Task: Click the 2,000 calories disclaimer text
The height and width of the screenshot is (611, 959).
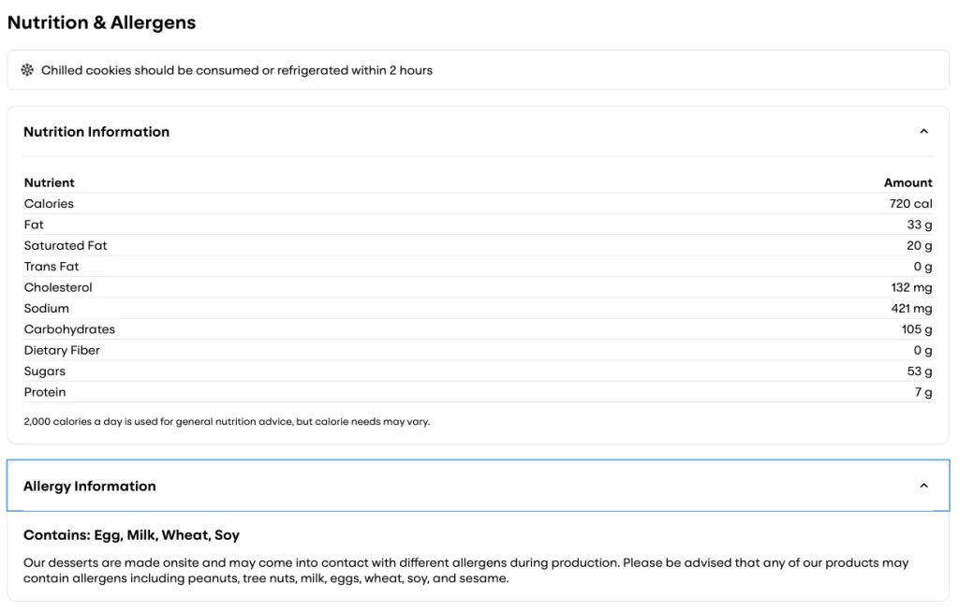Action: point(227,421)
